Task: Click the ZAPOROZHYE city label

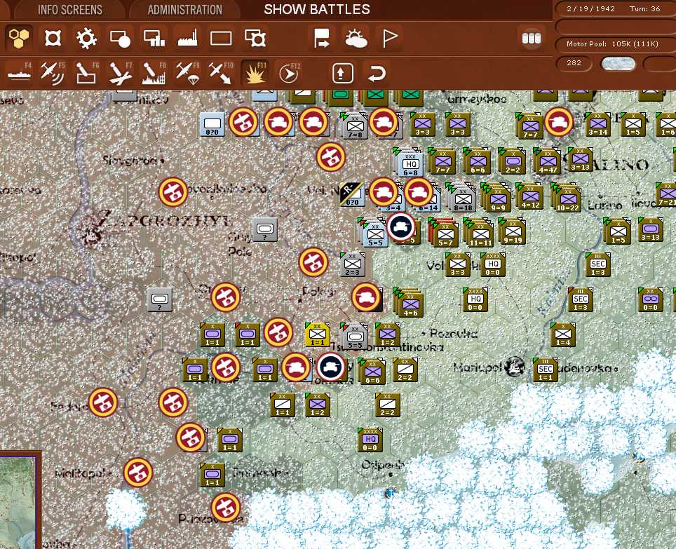Action: click(x=165, y=221)
